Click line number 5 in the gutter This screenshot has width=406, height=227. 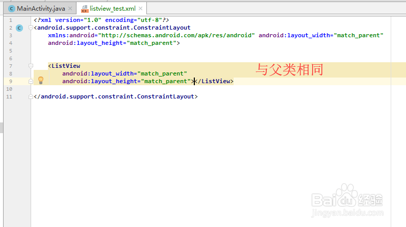[11, 51]
